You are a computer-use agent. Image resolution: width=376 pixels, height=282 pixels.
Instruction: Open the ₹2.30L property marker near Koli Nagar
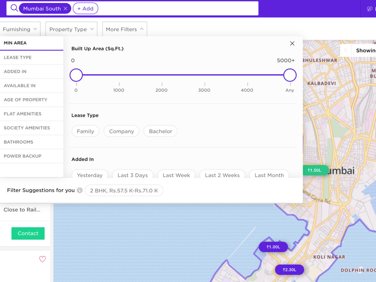coord(289,269)
